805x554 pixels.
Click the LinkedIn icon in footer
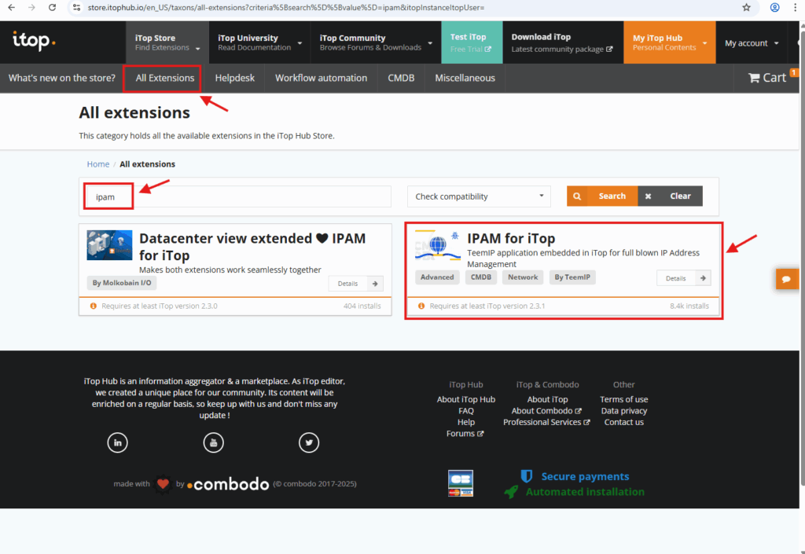(x=117, y=442)
